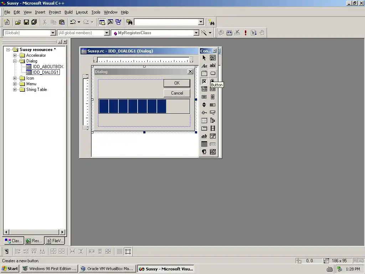Screen dimensions: 365x274
Task: Select the Slider control tool
Action: (204, 112)
